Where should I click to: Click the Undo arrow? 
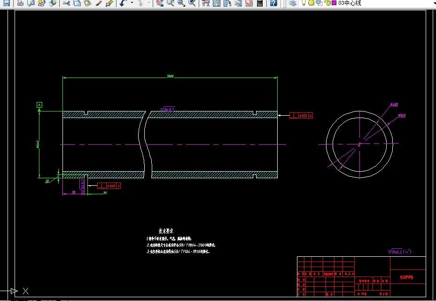[x=123, y=3]
